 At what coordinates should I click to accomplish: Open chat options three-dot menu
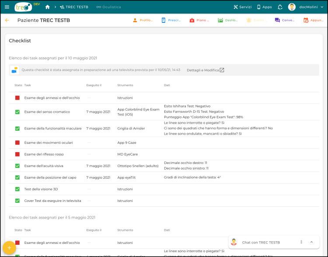pyautogui.click(x=301, y=242)
